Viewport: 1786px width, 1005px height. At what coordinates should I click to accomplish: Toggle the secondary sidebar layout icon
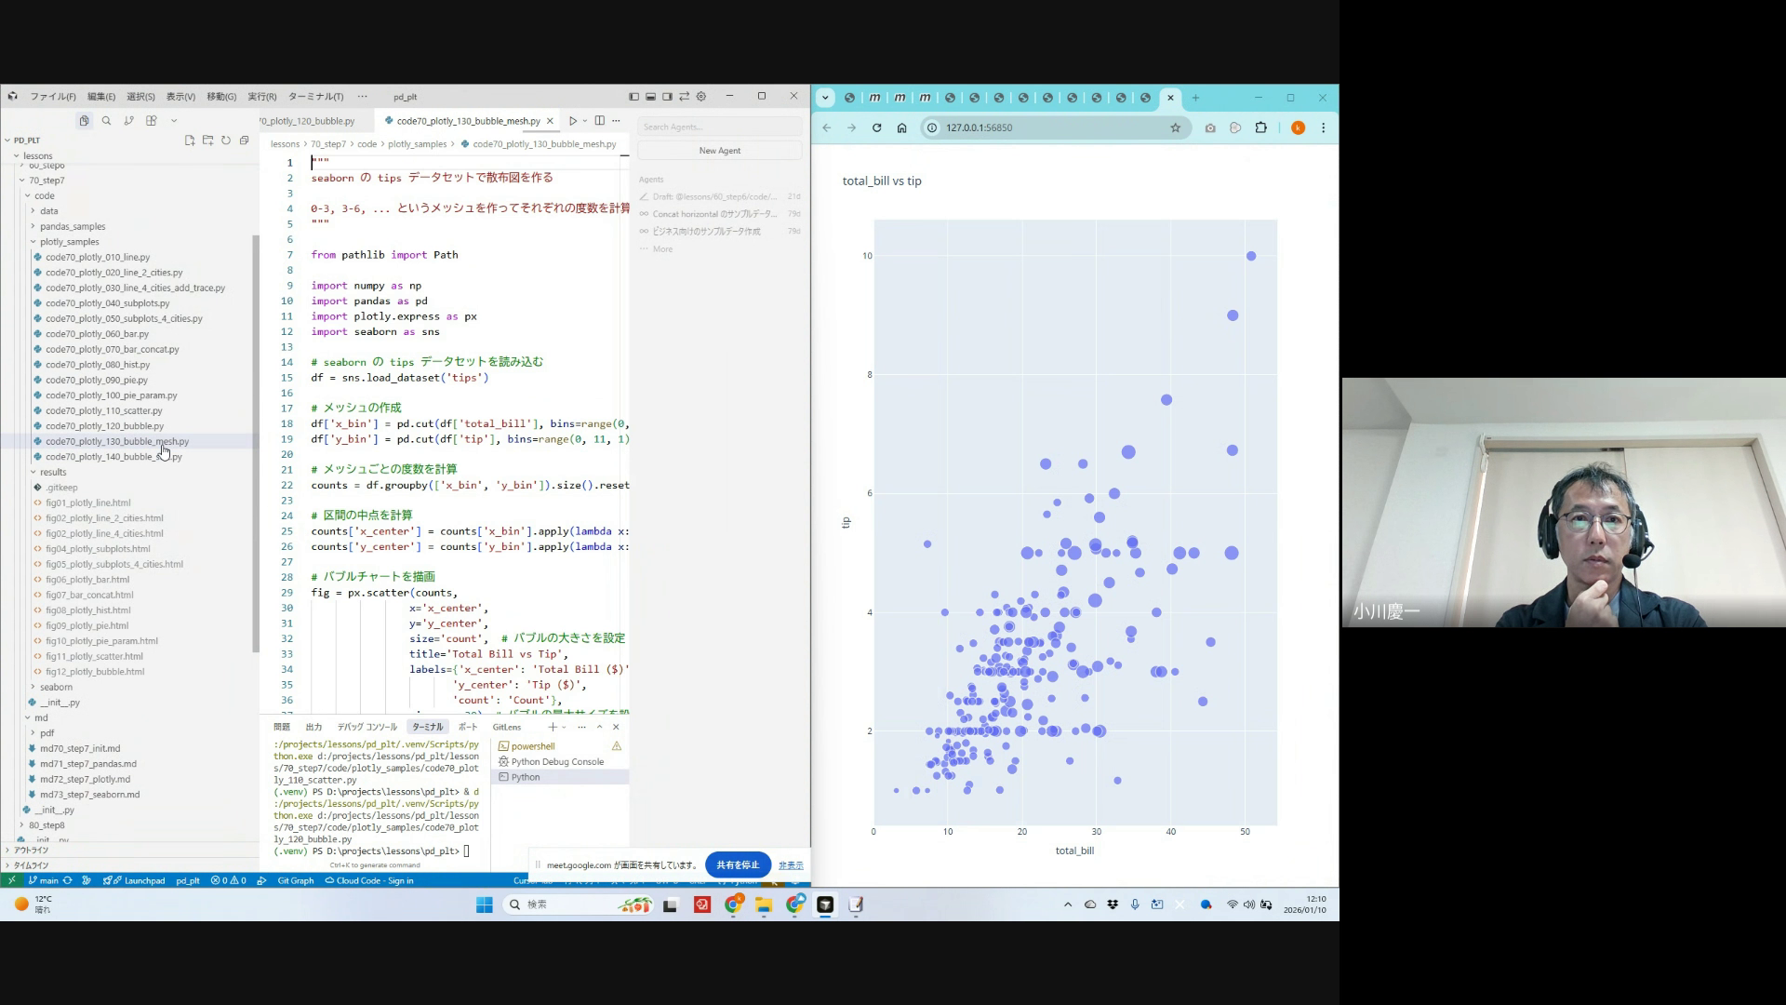(667, 97)
